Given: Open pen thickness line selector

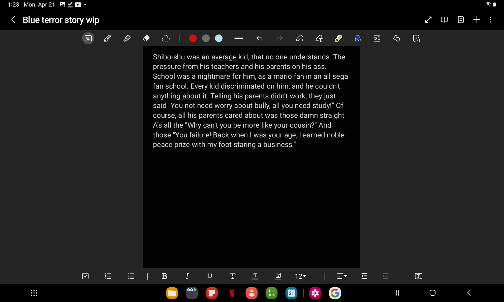Looking at the screenshot, I should [x=239, y=39].
